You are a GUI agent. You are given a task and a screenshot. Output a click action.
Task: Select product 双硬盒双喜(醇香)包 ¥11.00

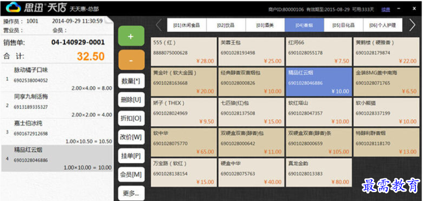pos(251,142)
